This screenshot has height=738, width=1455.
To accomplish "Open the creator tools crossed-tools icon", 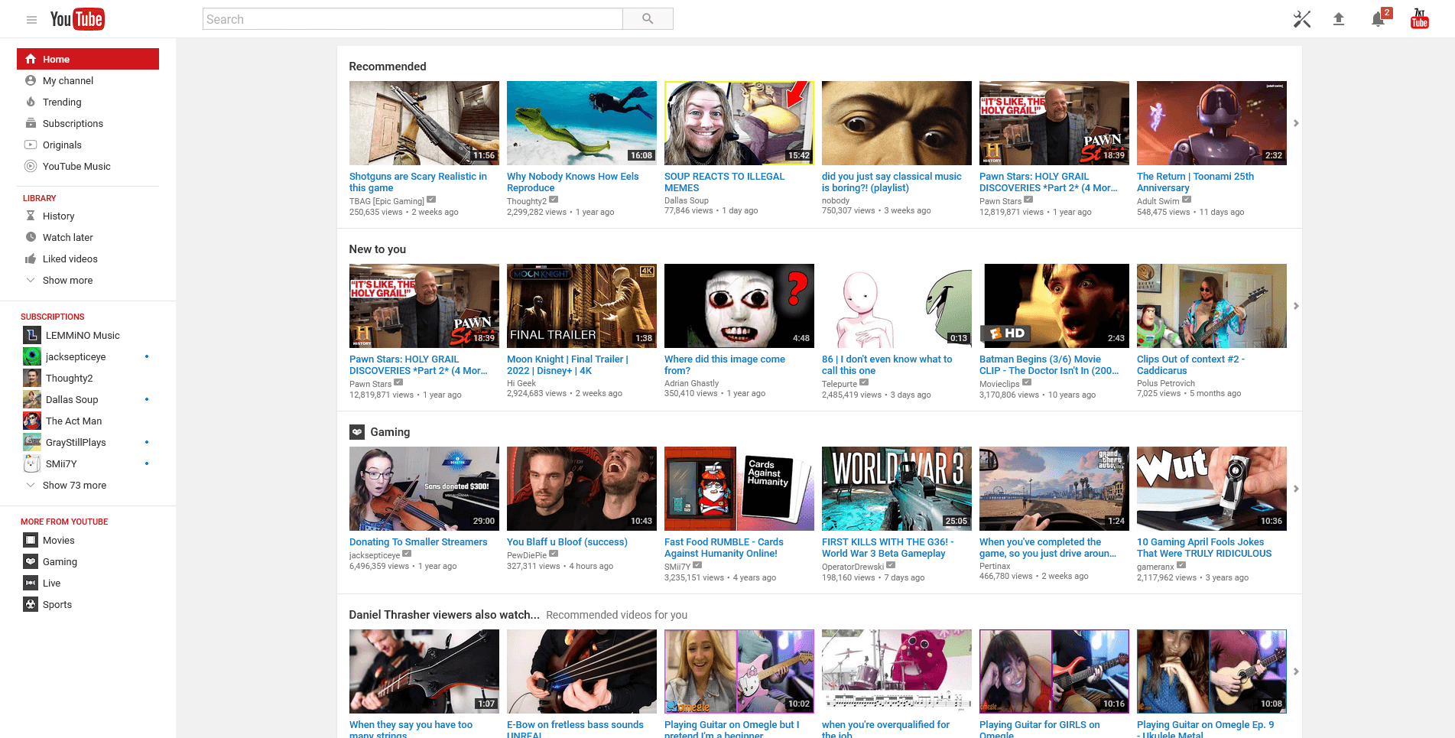I will (1301, 19).
